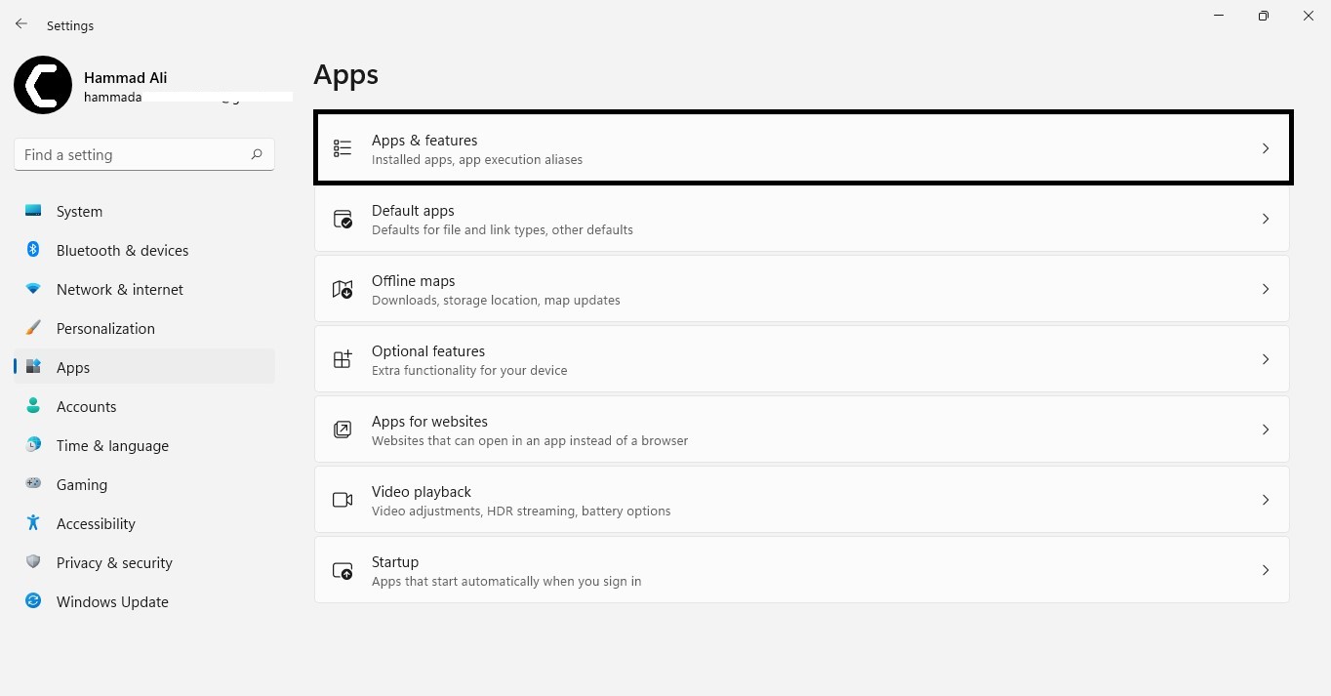The height and width of the screenshot is (696, 1331).
Task: Click the Startup icon
Action: click(343, 570)
